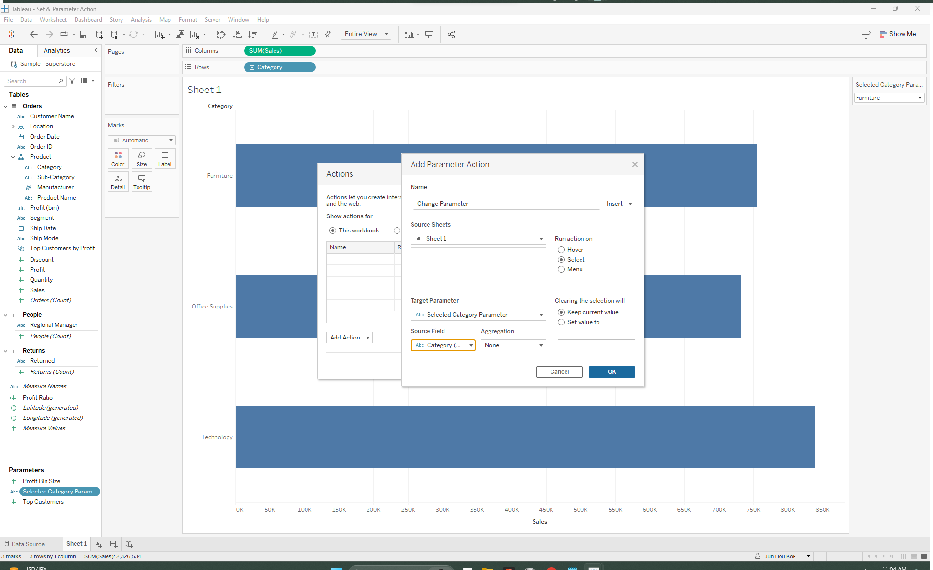The width and height of the screenshot is (933, 570).
Task: Open the Format menu
Action: pyautogui.click(x=187, y=20)
